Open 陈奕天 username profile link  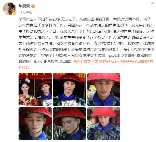[x=24, y=6]
